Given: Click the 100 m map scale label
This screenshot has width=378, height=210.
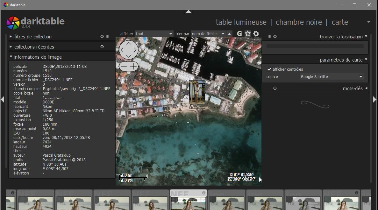Looking at the screenshot, I should click(x=126, y=175).
